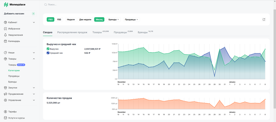Viewport: 276px width, 122px height.
Task: Select the Две недели period button
Action: [x=85, y=20]
